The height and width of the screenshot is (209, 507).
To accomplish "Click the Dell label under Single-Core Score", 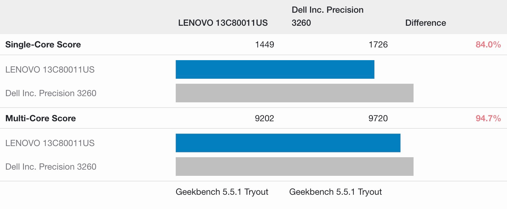I will [x=51, y=93].
